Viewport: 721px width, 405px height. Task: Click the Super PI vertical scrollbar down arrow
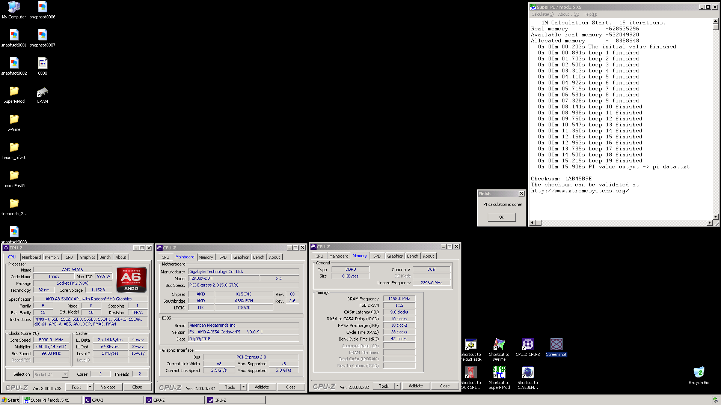(x=715, y=216)
